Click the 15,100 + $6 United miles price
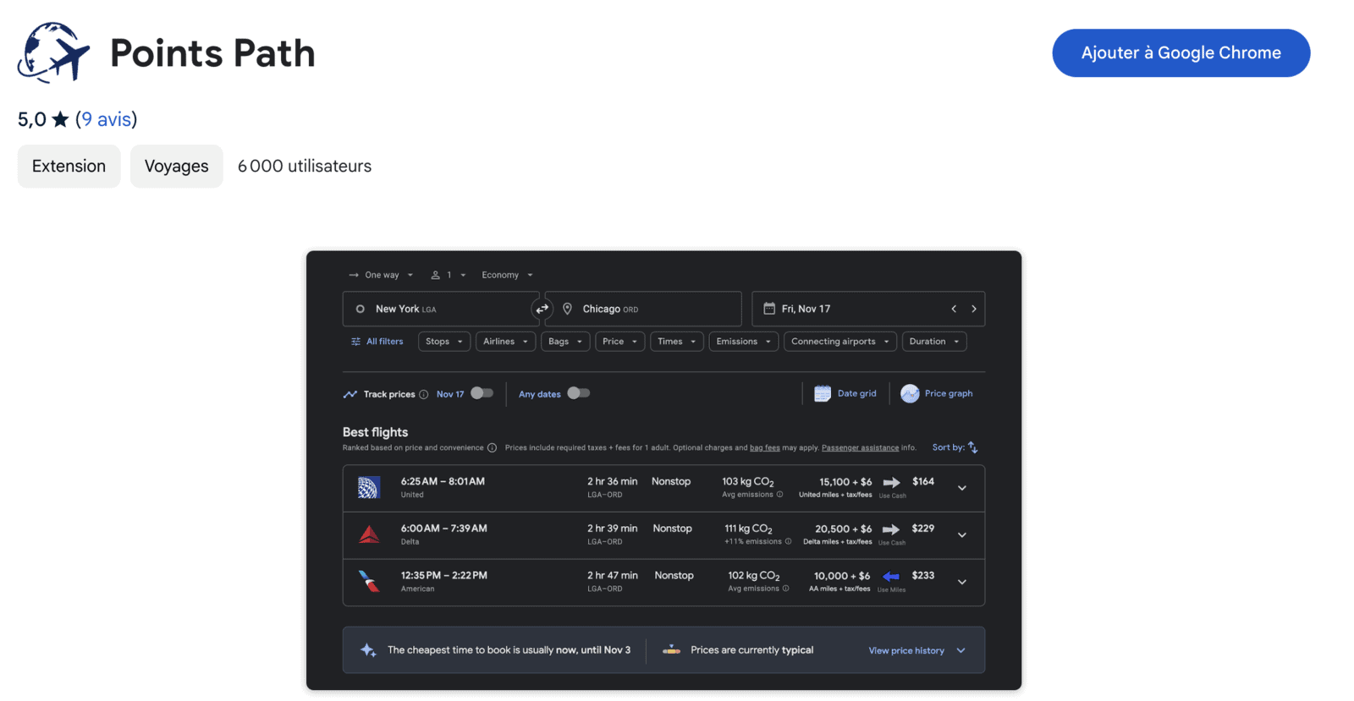1354x701 pixels. 845,482
